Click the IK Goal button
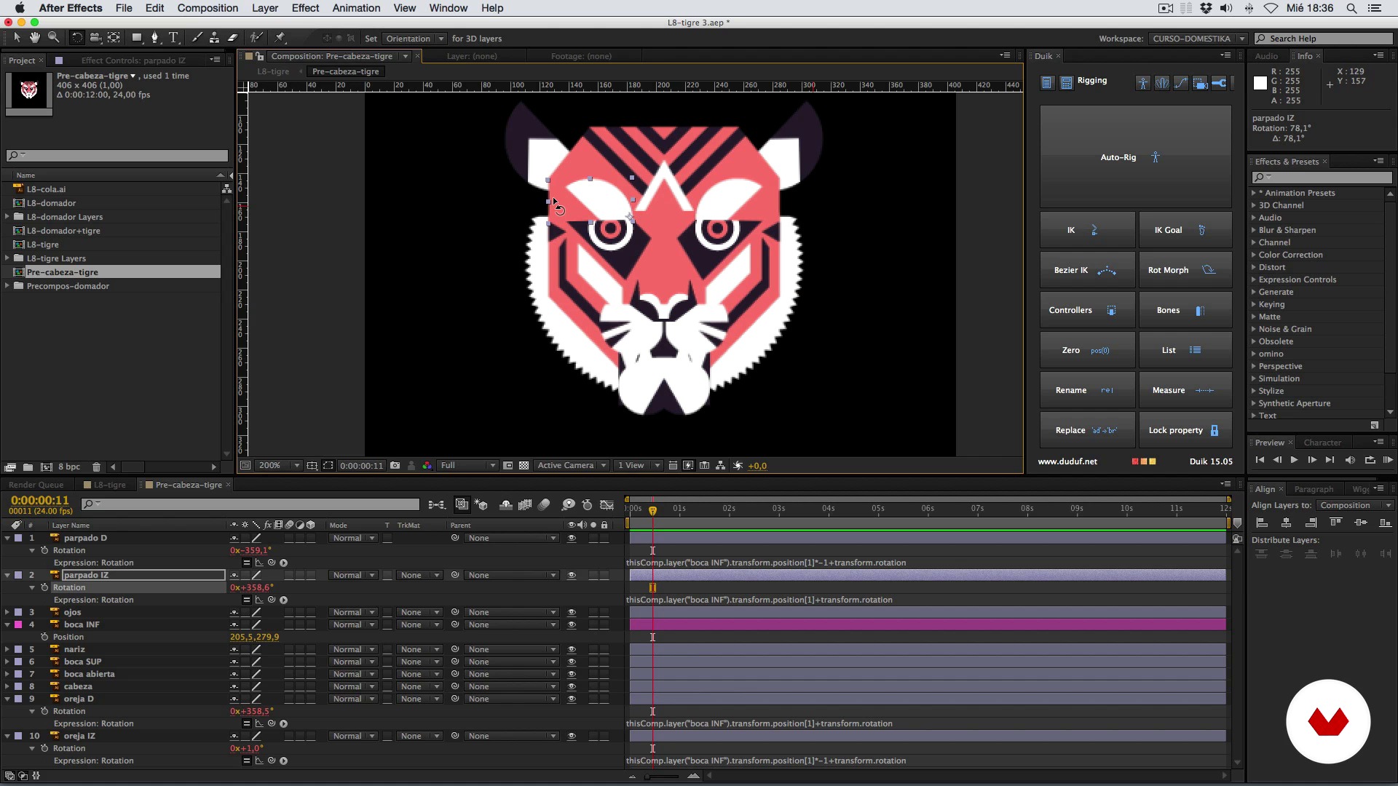The height and width of the screenshot is (786, 1398). (x=1185, y=230)
